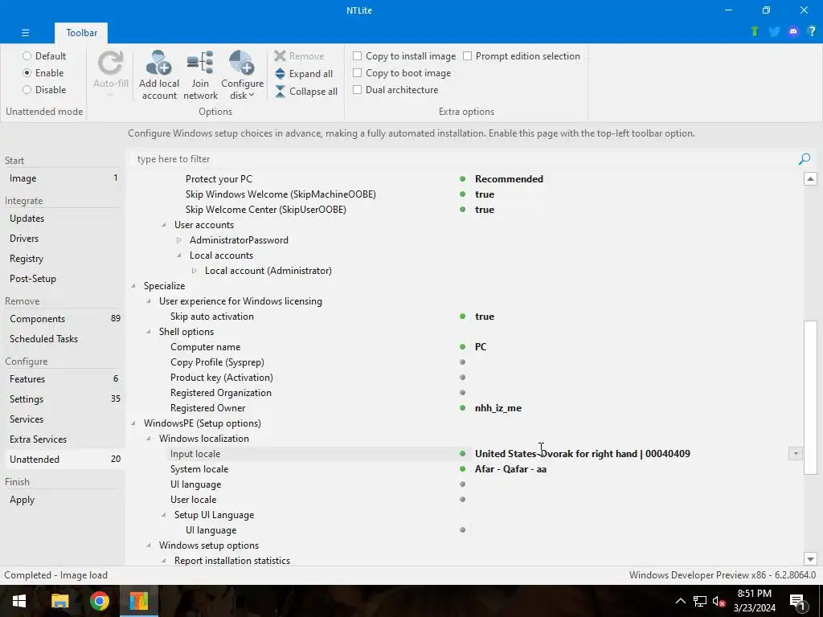823x617 pixels.
Task: Click Add local account icon
Action: (158, 63)
